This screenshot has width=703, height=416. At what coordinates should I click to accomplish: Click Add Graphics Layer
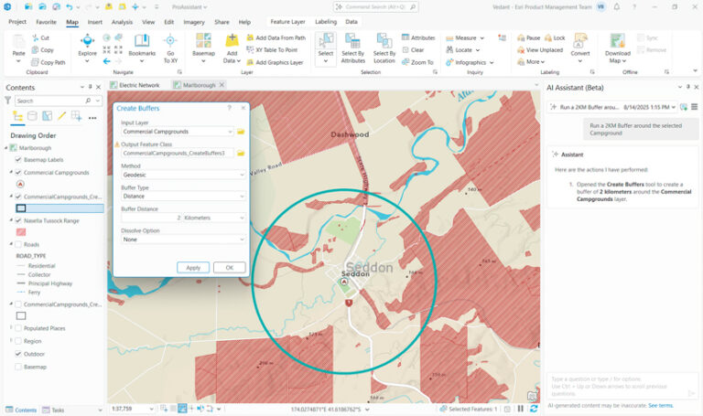click(275, 63)
